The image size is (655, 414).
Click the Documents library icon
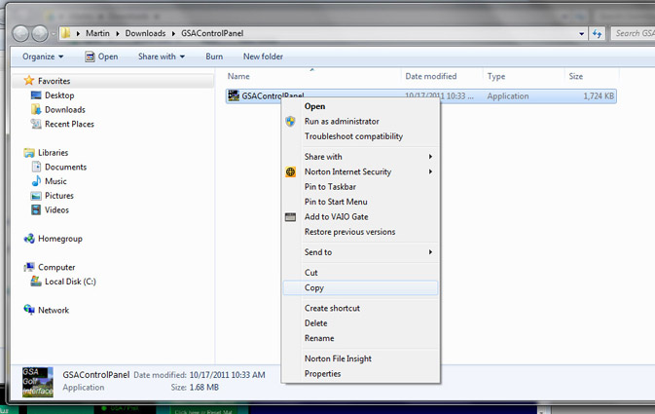coord(36,167)
